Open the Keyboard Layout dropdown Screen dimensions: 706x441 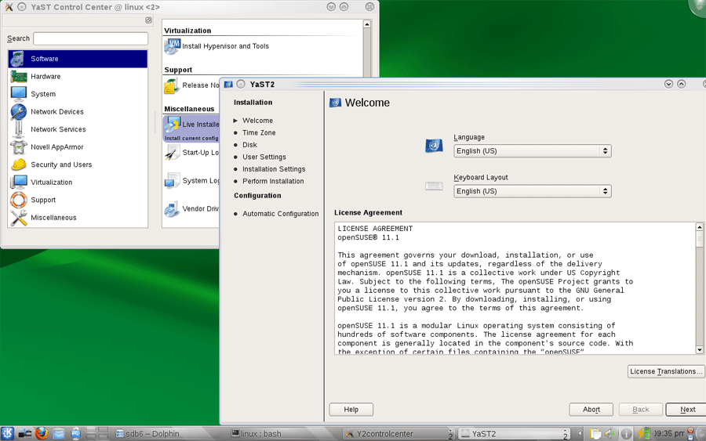(532, 191)
